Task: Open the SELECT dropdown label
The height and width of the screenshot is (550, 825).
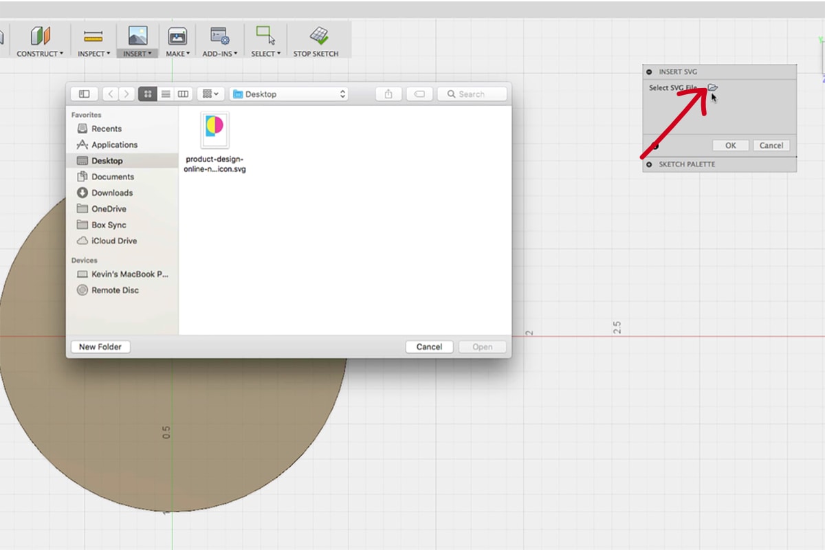Action: point(265,54)
